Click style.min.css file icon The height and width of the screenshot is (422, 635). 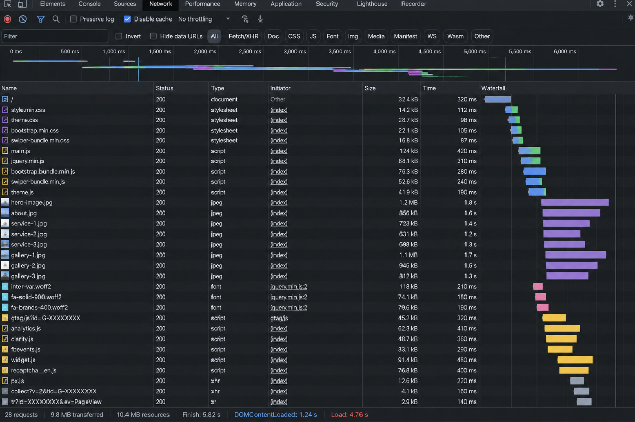[x=5, y=110]
